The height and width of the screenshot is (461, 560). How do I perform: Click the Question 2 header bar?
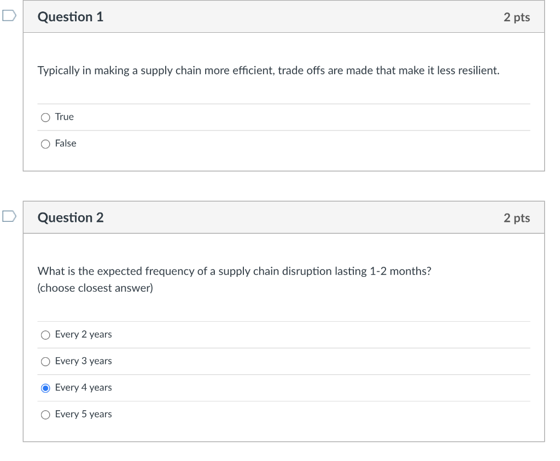(x=273, y=217)
